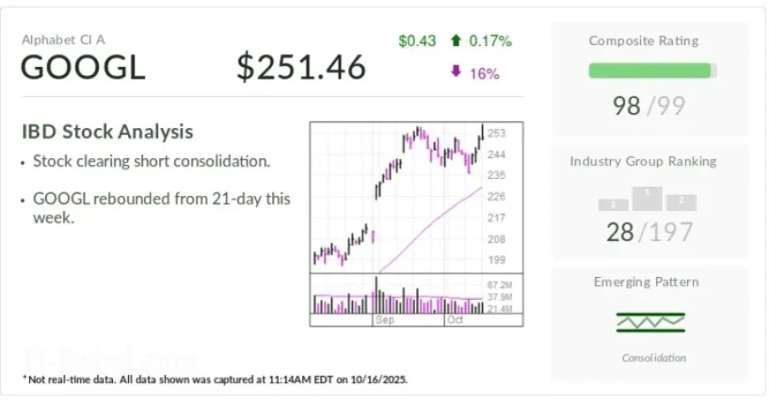Select the Composite Rating label

point(643,41)
